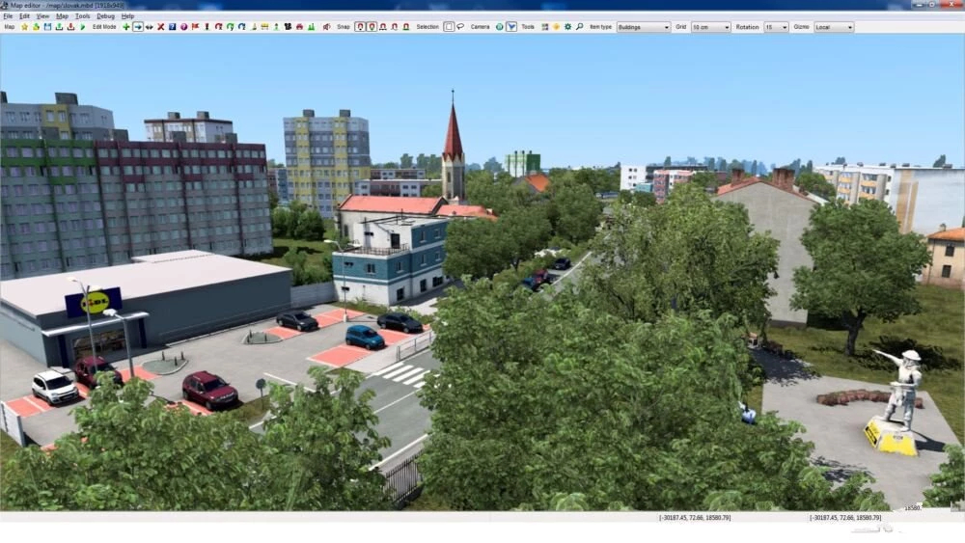The image size is (965, 543).
Task: Toggle the first Snap magnet button
Action: (x=360, y=27)
